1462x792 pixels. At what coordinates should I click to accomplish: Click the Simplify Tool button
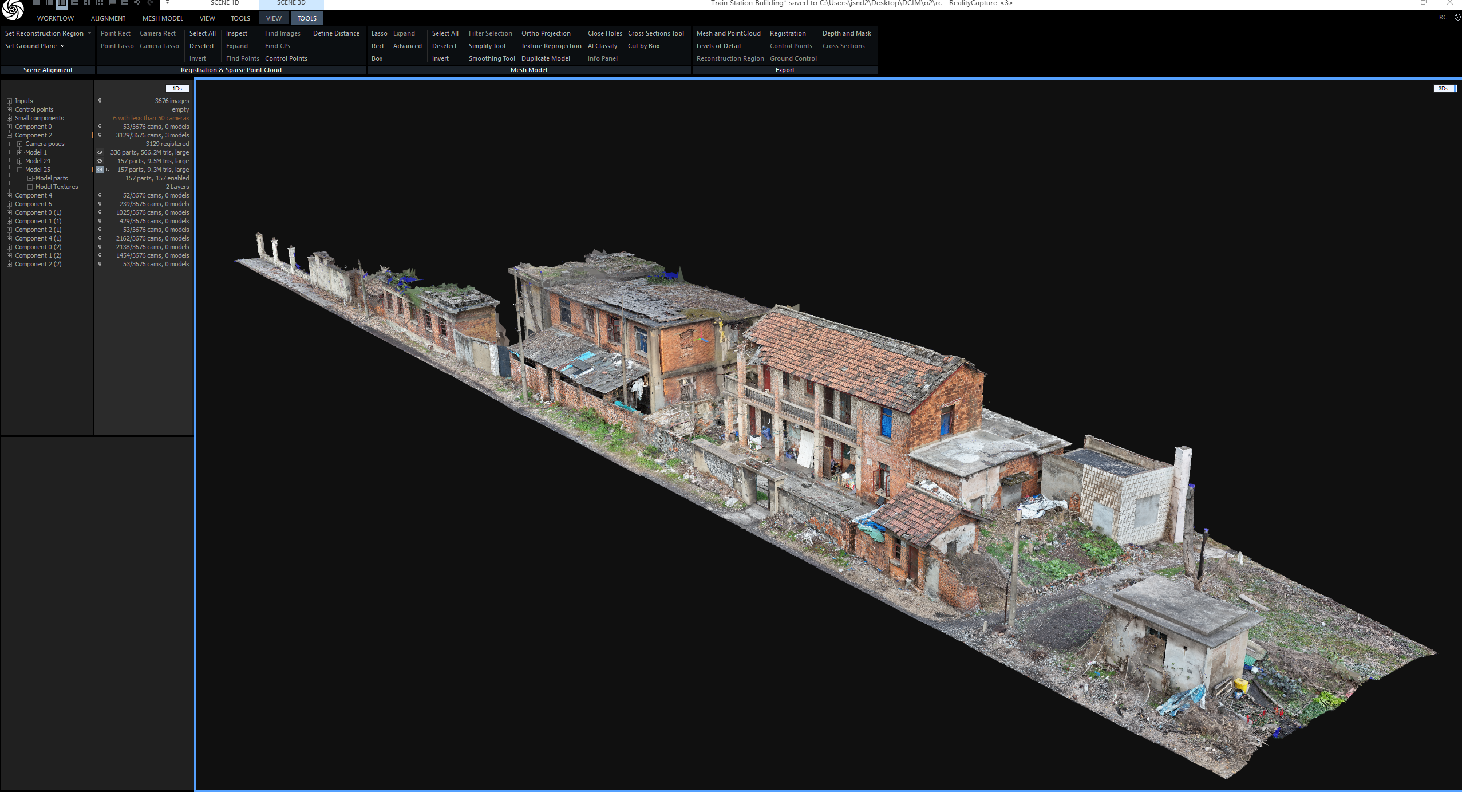click(487, 46)
